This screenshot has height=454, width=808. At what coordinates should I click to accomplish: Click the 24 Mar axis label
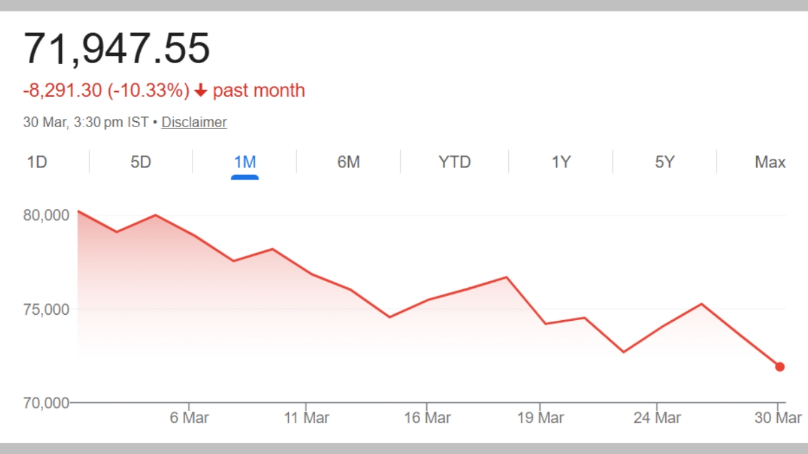pyautogui.click(x=657, y=418)
